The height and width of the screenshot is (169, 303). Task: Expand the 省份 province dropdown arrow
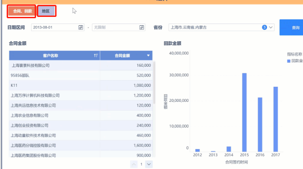click(271, 28)
